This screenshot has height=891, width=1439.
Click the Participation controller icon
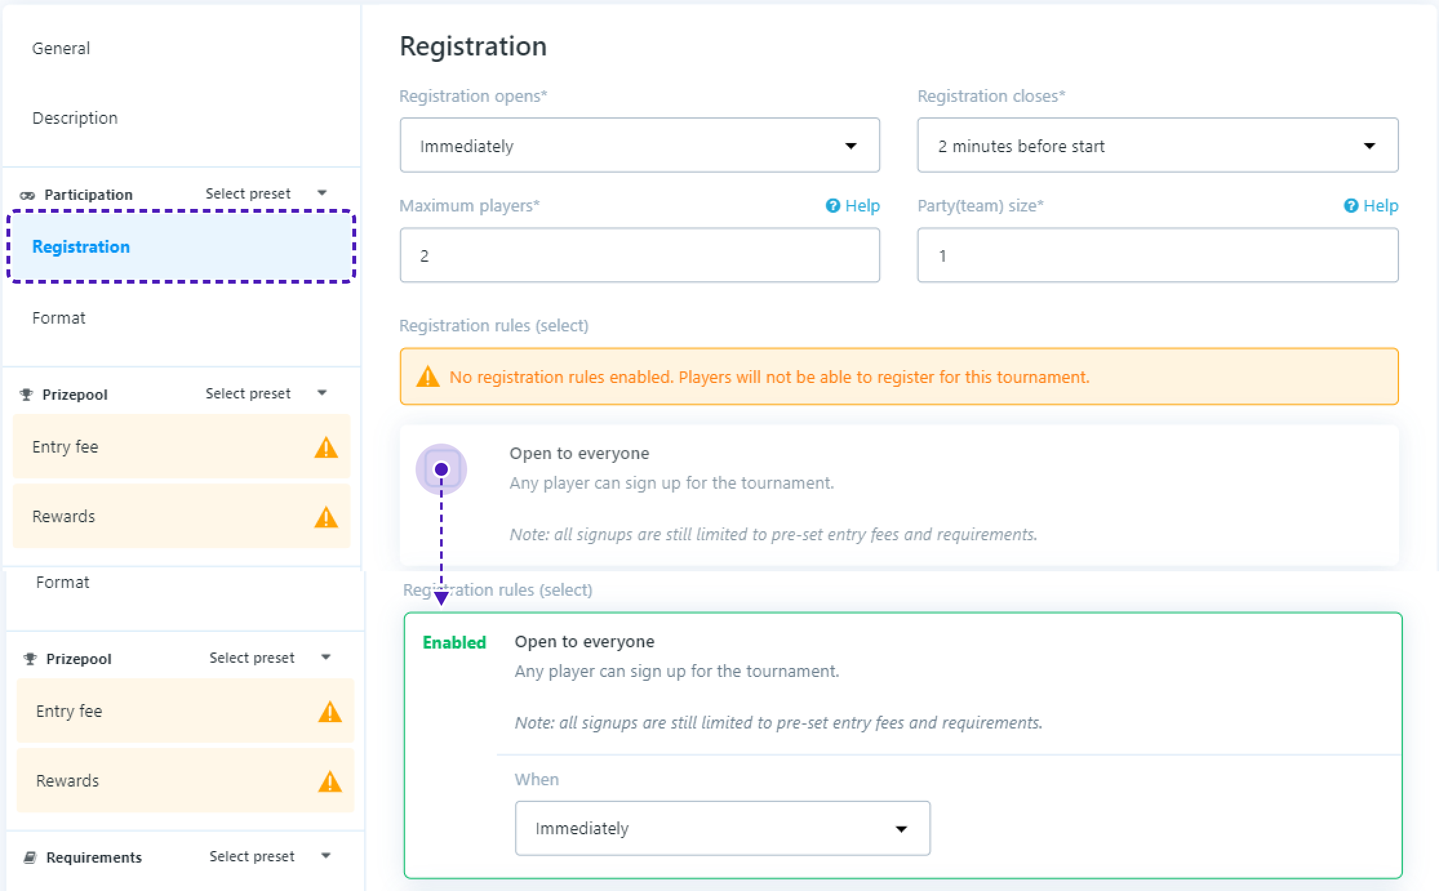click(27, 195)
